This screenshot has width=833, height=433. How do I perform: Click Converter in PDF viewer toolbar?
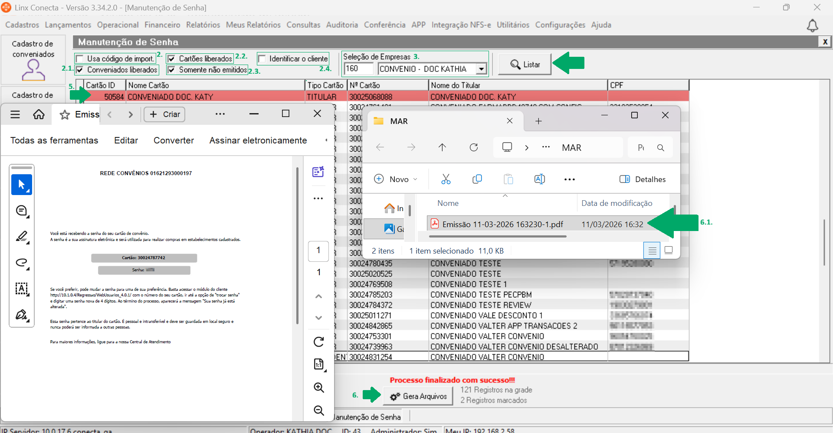174,140
